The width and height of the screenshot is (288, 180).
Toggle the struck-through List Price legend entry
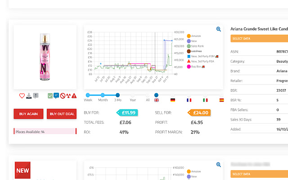click(194, 51)
